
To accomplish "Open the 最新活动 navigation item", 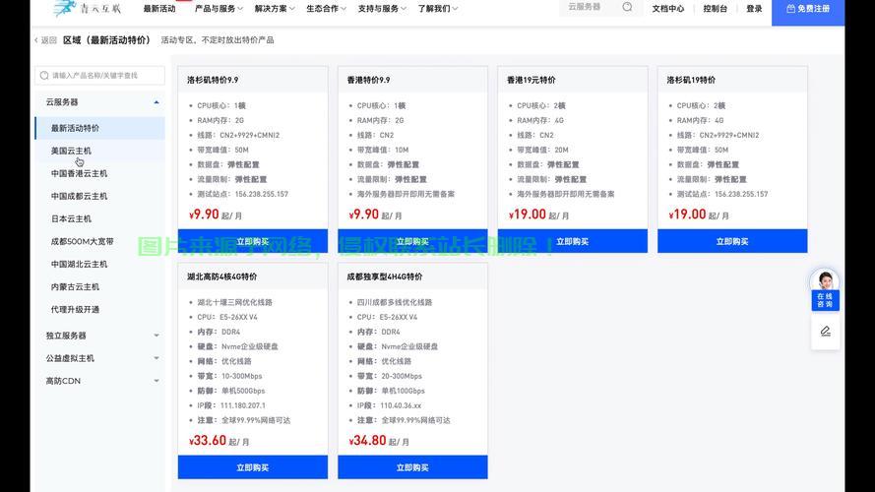I will pyautogui.click(x=159, y=9).
